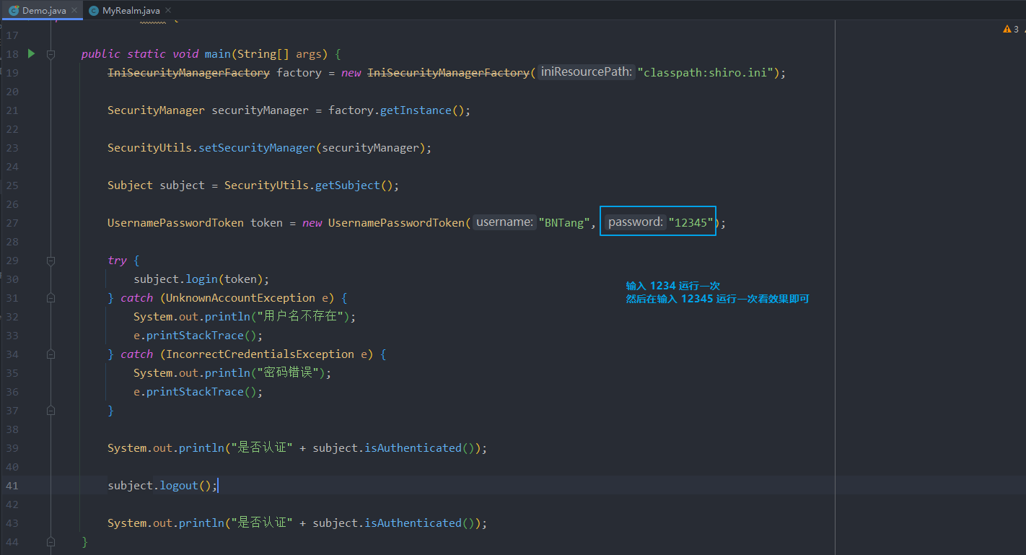Click the orange warning triangle inspection icon
This screenshot has width=1026, height=555.
click(x=1007, y=30)
